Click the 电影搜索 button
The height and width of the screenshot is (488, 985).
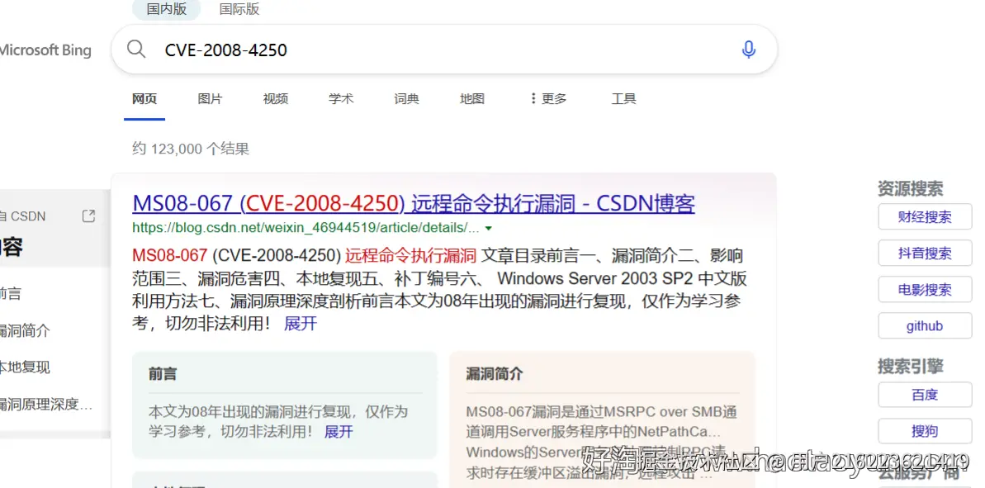[x=925, y=290]
